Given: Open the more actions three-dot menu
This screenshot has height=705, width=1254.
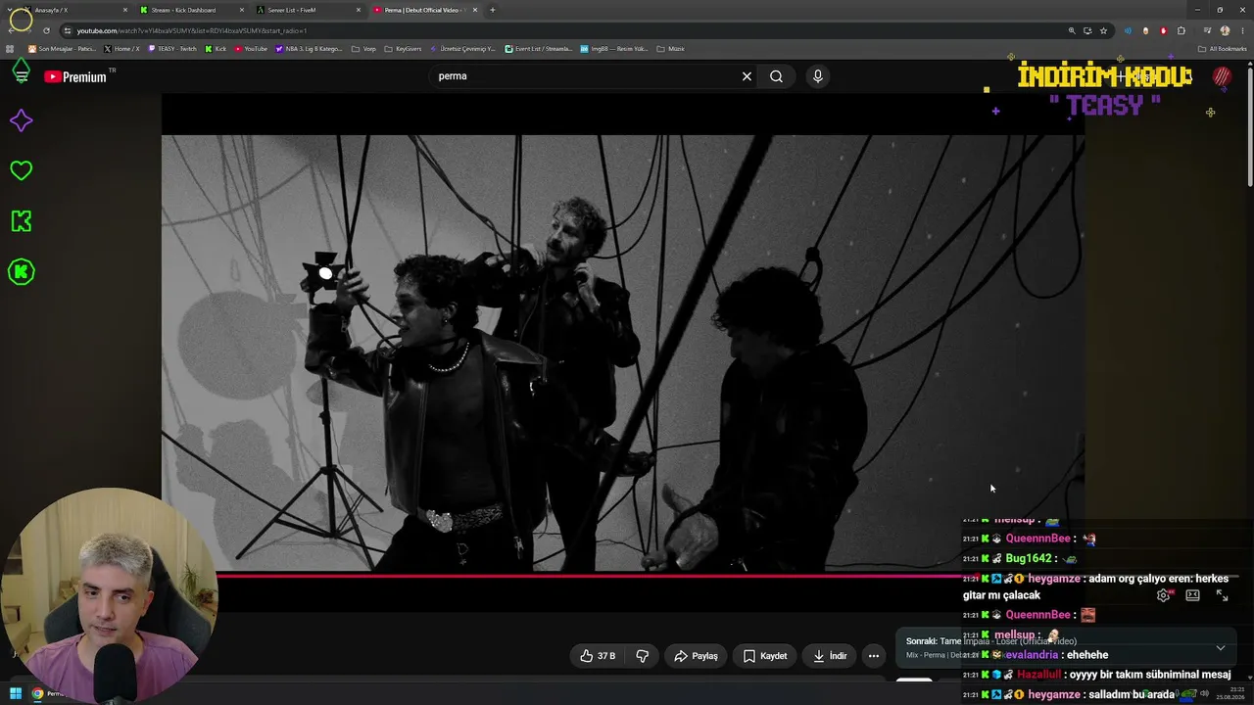Looking at the screenshot, I should tap(874, 656).
